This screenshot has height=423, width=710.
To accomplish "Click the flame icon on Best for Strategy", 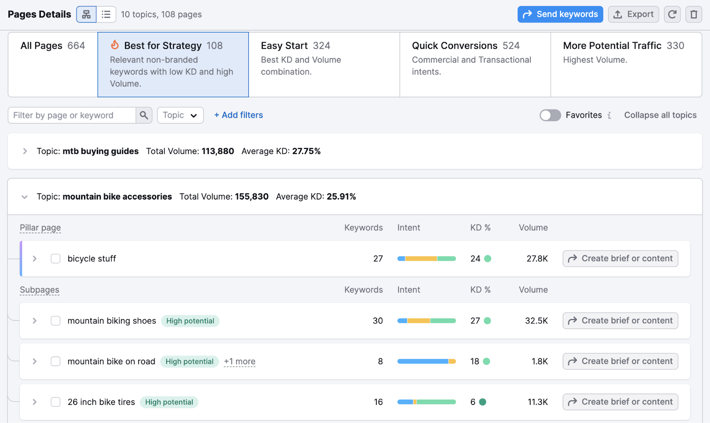I will tap(115, 45).
